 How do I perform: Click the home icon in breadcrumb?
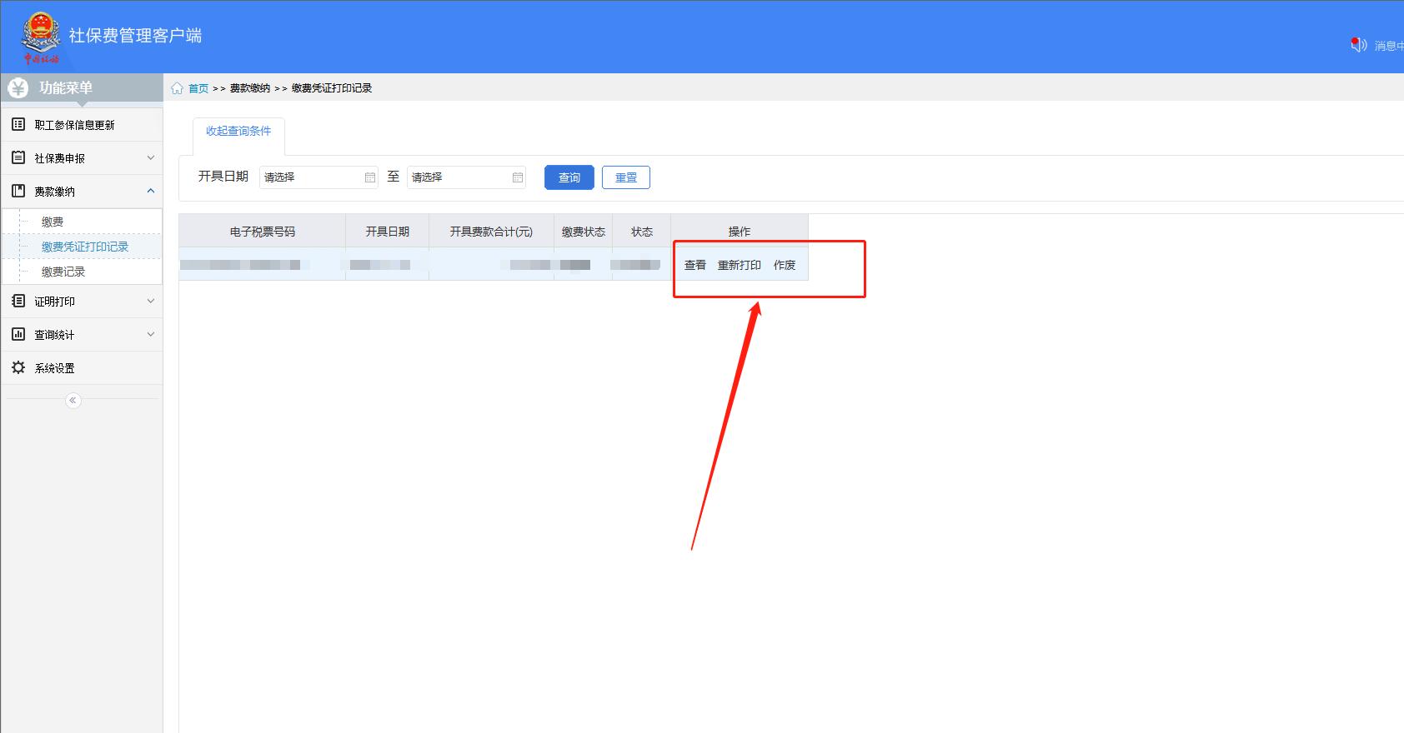click(x=177, y=88)
